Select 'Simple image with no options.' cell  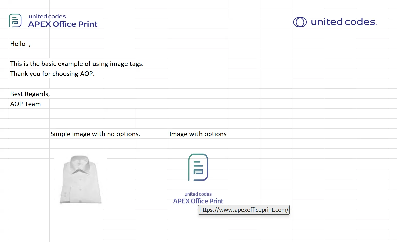point(95,134)
